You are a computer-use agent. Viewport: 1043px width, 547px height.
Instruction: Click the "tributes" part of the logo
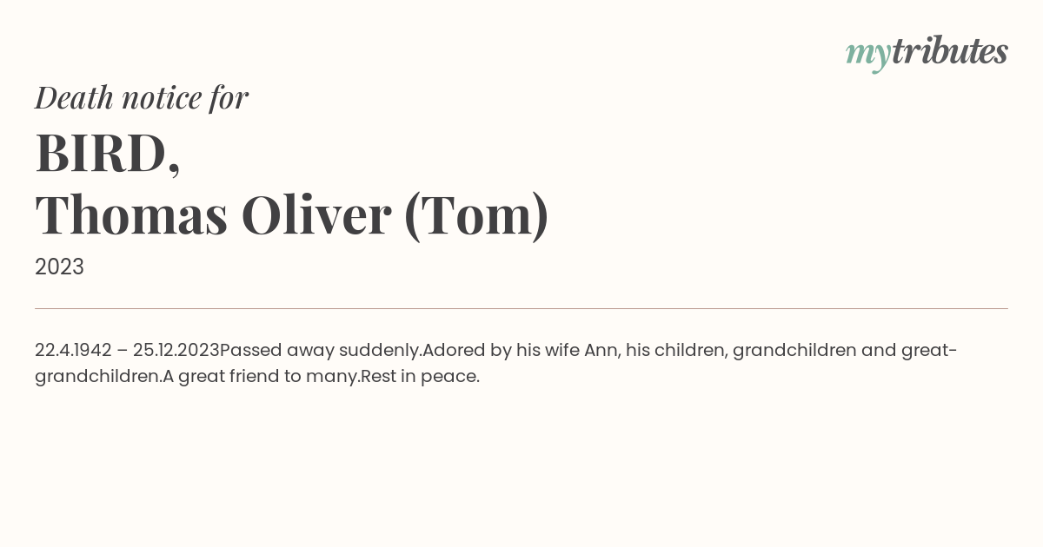tap(950, 51)
